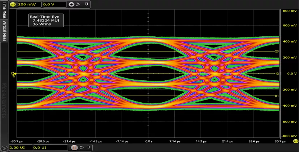299x152 pixels.
Task: Click the 36 Wfms count text
Action: coord(41,24)
